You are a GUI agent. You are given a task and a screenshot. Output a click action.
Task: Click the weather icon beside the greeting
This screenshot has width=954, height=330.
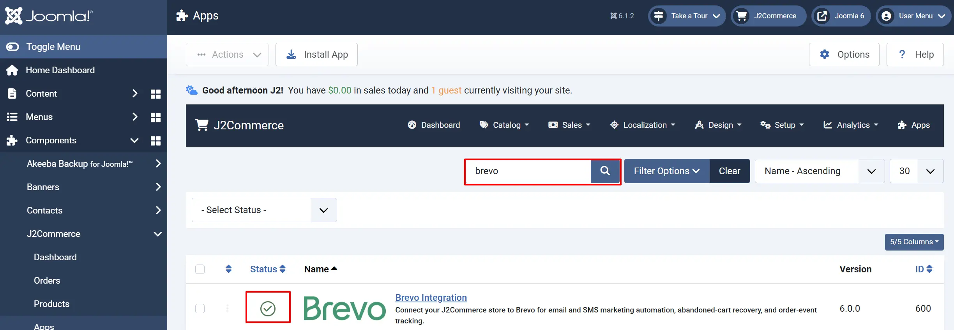192,90
